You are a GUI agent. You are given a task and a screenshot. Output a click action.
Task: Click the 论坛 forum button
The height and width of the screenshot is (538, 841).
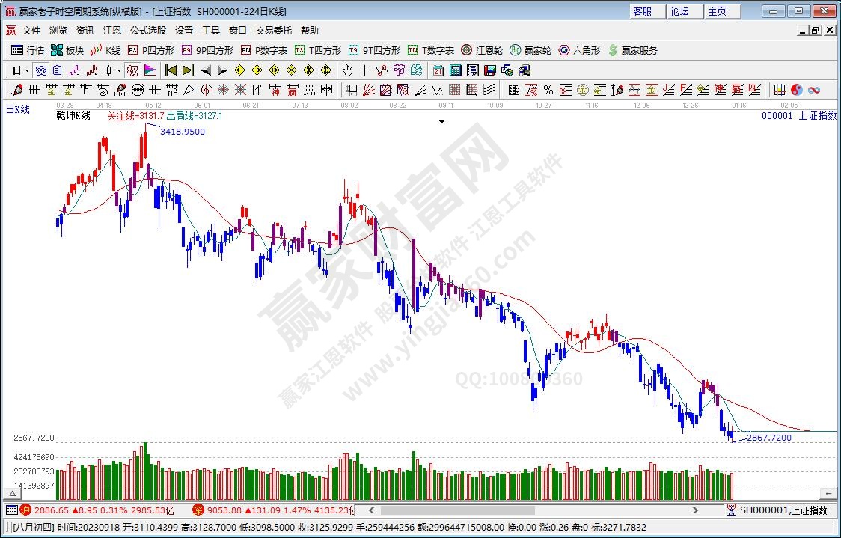tap(680, 11)
